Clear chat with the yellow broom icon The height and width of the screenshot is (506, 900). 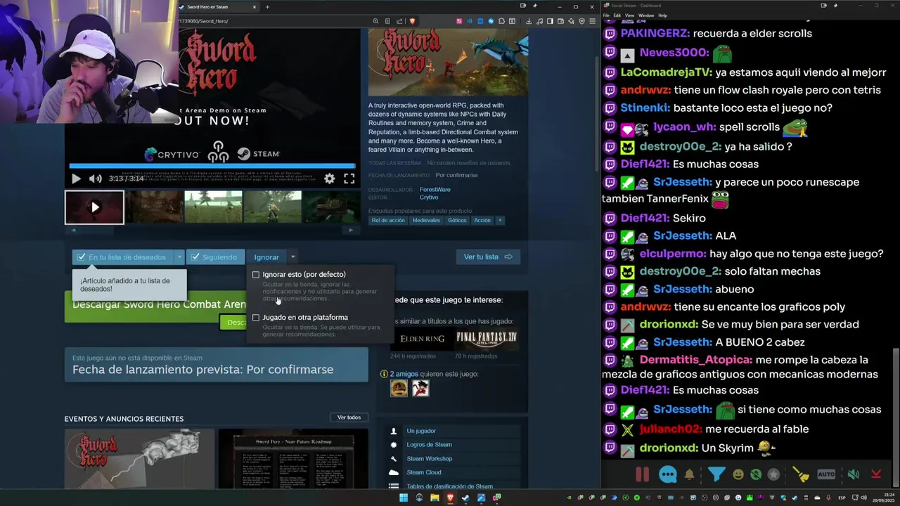coord(801,474)
